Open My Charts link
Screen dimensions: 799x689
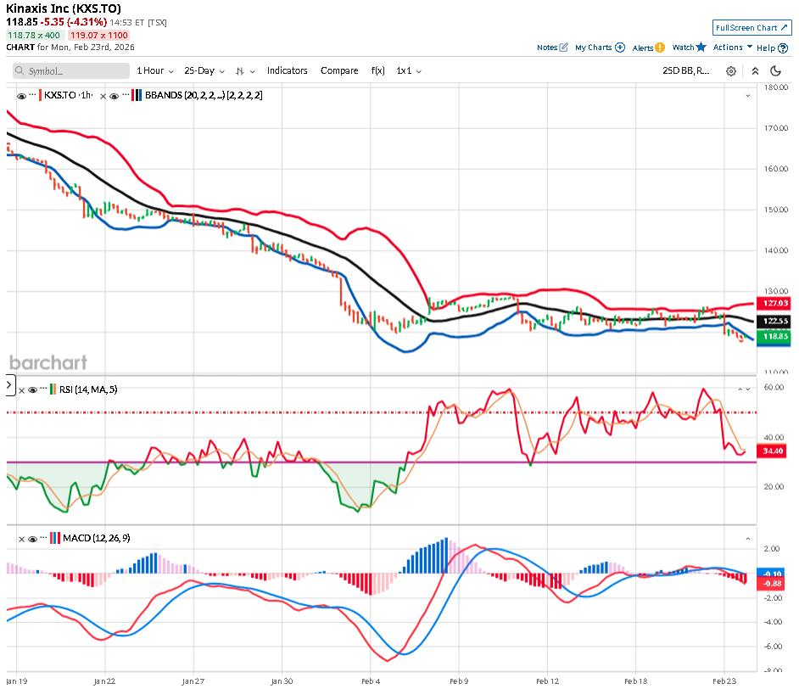point(600,48)
